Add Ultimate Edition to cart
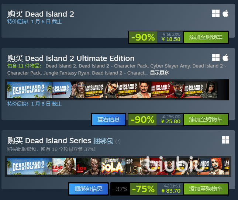Image resolution: width=238 pixels, height=200 pixels. [x=206, y=120]
